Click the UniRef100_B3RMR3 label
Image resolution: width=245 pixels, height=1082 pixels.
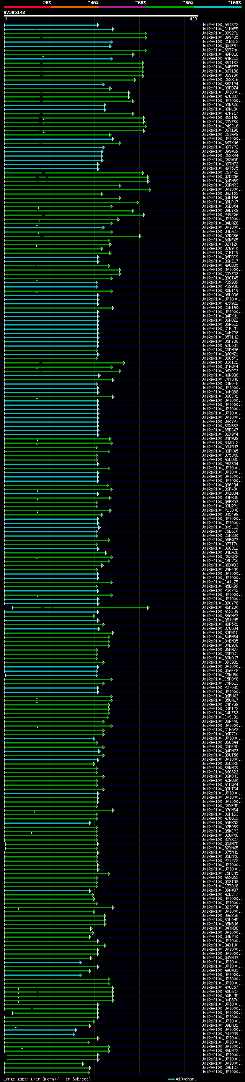pos(220,185)
